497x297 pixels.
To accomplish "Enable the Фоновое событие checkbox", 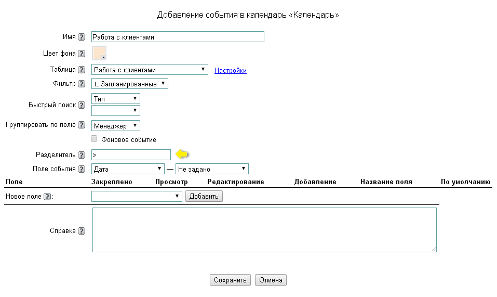I will [94, 139].
